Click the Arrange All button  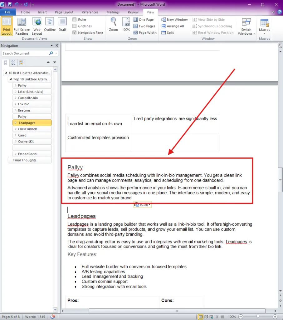click(x=173, y=26)
